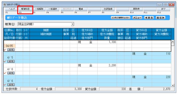Click 仕訳登録 F8 button
Image resolution: width=178 pixels, height=95 pixels.
[108, 9]
